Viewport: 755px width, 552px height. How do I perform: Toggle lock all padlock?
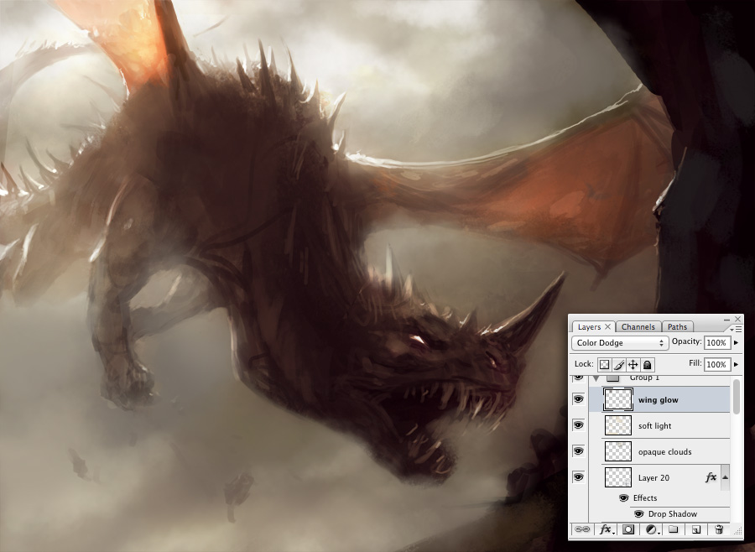(648, 365)
